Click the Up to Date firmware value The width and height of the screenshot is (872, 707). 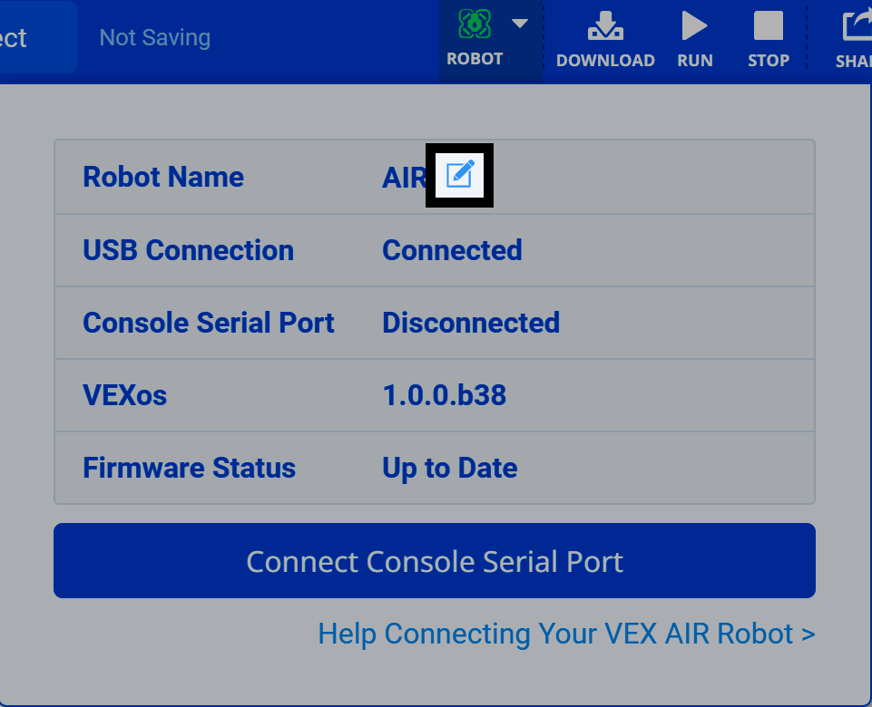tap(450, 468)
